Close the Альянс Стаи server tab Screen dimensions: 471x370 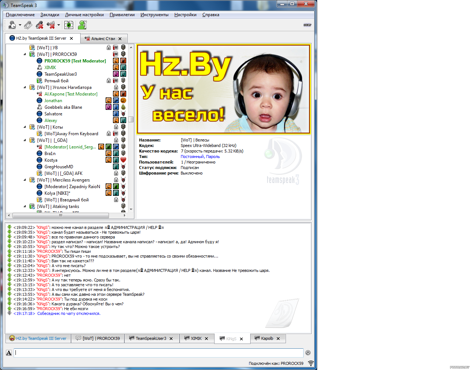click(x=120, y=39)
